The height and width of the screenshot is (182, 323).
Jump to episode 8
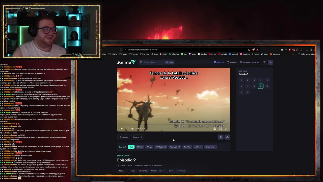[x=254, y=86]
